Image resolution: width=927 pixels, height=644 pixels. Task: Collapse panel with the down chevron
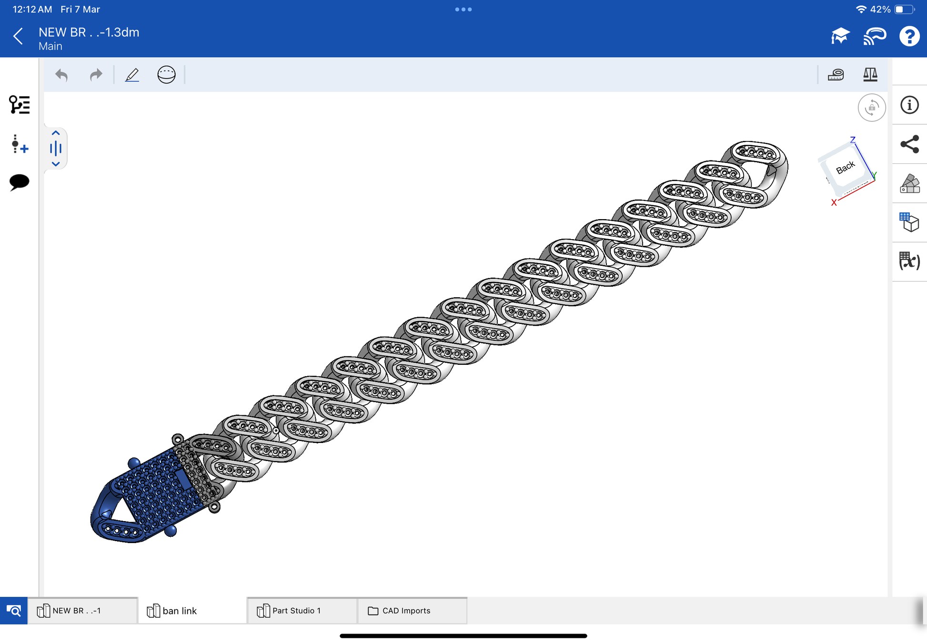[x=56, y=164]
